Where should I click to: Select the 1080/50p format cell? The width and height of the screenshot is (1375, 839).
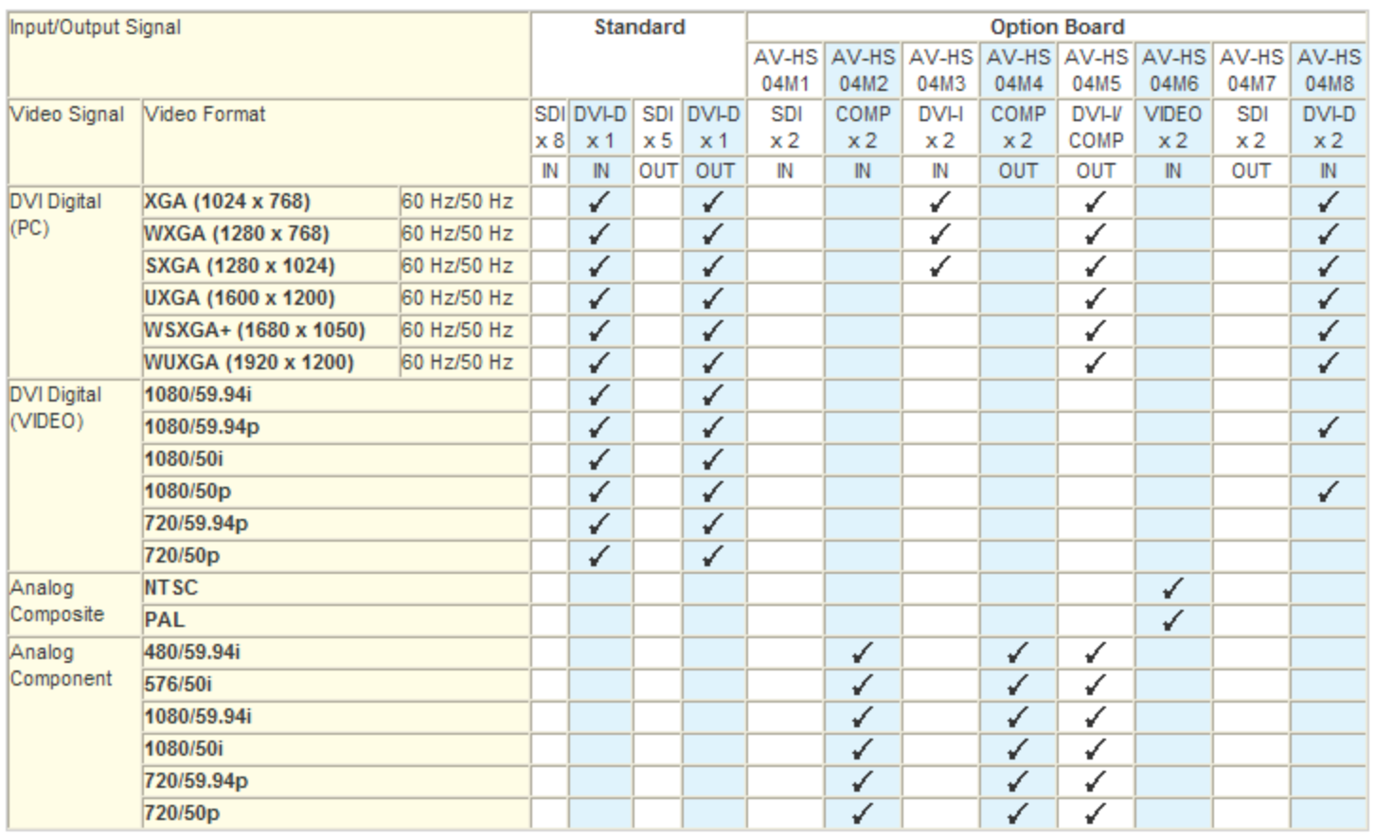click(x=336, y=491)
